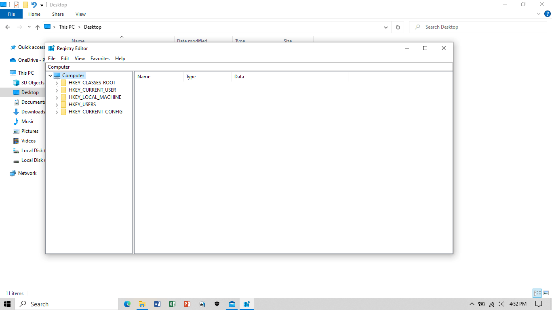Select HKEY_CURRENT_USER folder icon
This screenshot has height=310, width=552.
tap(63, 90)
